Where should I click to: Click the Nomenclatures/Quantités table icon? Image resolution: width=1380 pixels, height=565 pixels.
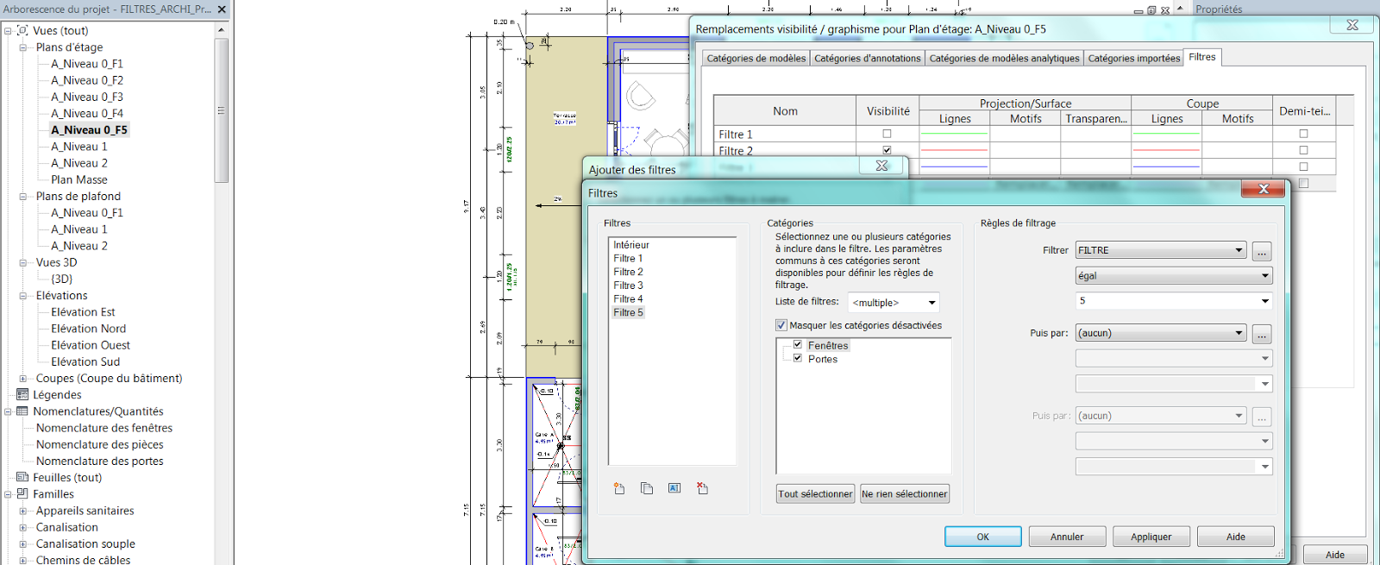(22, 411)
